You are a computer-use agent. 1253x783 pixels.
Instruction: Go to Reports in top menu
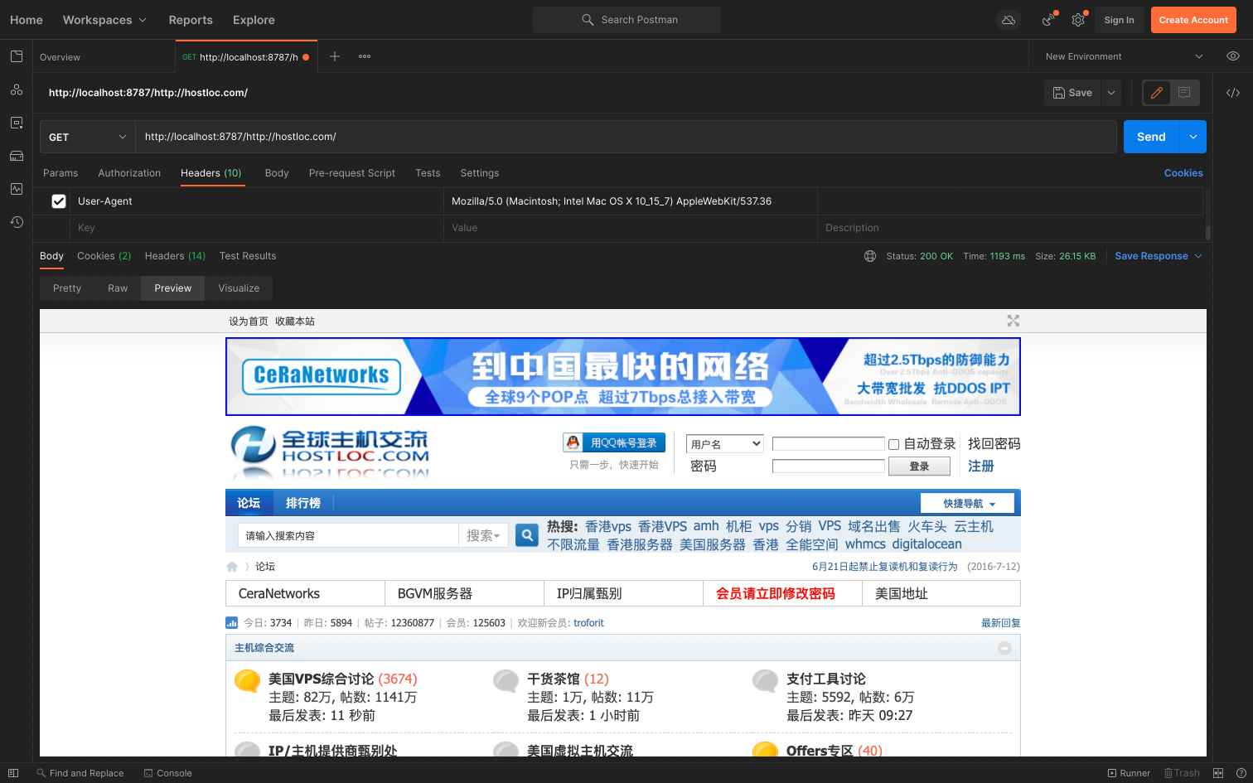point(191,20)
